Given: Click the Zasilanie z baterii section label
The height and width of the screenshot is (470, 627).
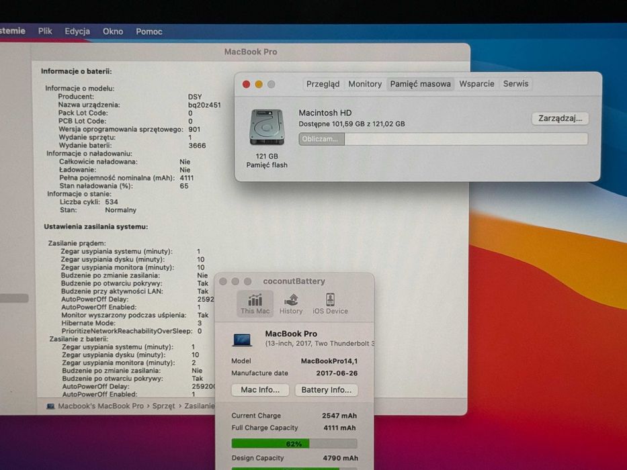Looking at the screenshot, I should (x=79, y=339).
